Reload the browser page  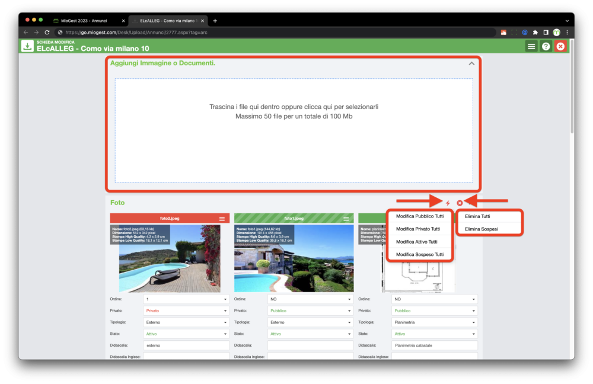[47, 33]
